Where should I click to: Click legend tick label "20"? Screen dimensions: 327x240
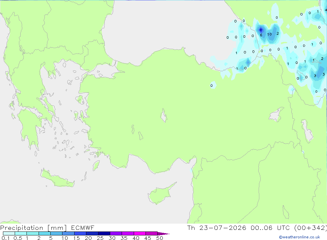tap(88, 238)
